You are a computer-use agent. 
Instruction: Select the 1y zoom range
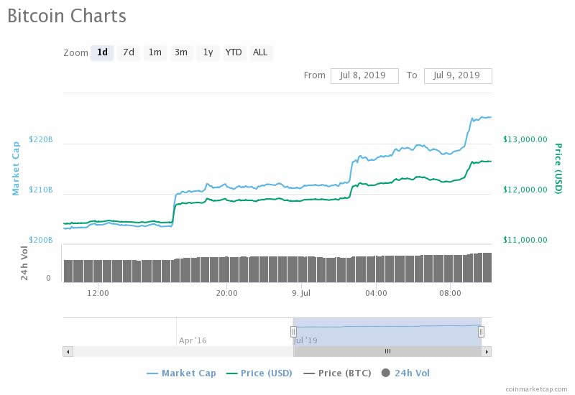[x=208, y=52]
